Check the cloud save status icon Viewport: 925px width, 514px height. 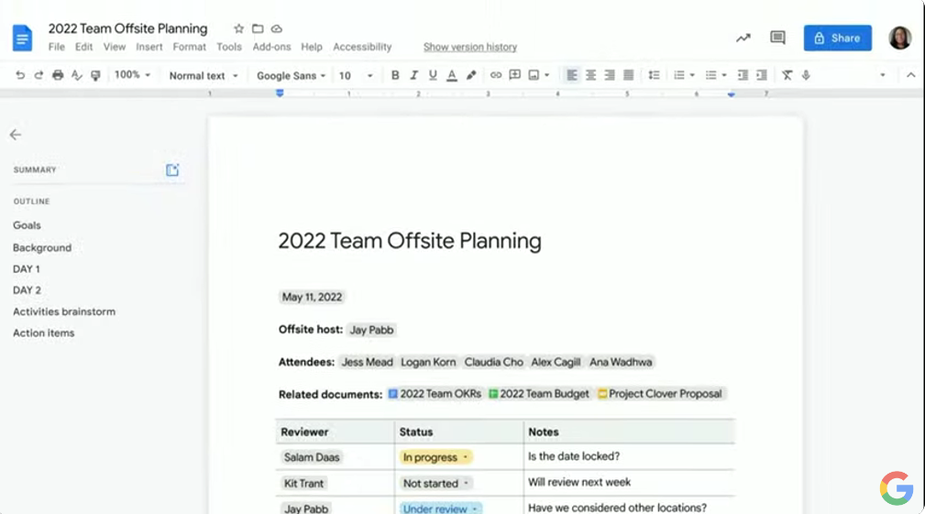pyautogui.click(x=277, y=28)
